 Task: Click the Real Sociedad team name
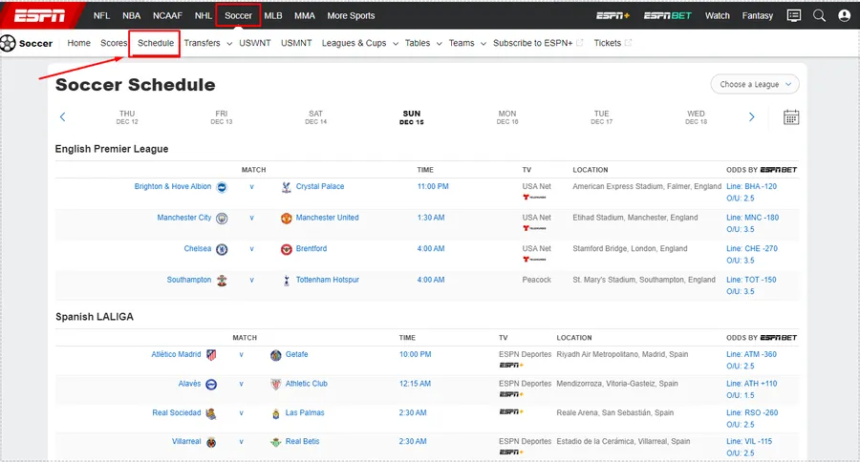[x=177, y=412]
